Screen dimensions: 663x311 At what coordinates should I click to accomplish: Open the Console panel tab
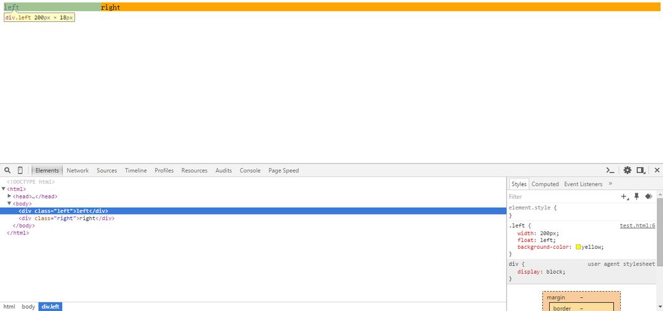[250, 170]
